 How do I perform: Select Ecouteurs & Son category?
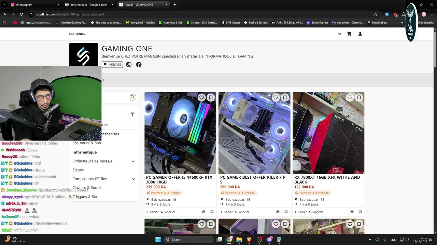click(x=87, y=143)
